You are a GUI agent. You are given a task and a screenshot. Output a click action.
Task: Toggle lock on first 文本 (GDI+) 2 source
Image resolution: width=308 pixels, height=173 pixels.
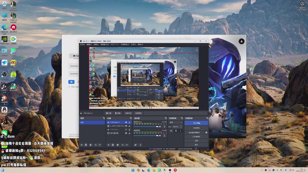pos(129,122)
